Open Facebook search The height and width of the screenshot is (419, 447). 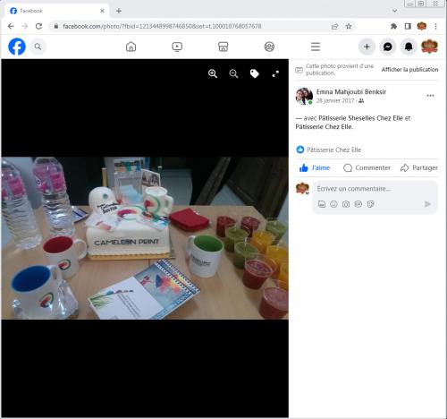coord(38,47)
